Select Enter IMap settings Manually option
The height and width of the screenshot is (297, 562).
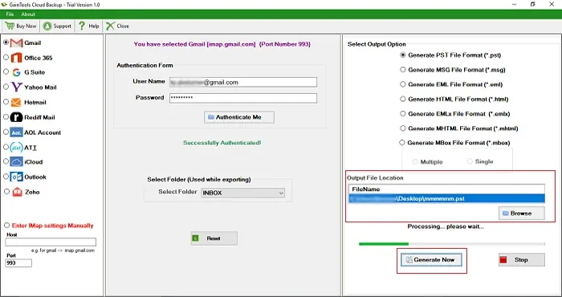pyautogui.click(x=6, y=226)
